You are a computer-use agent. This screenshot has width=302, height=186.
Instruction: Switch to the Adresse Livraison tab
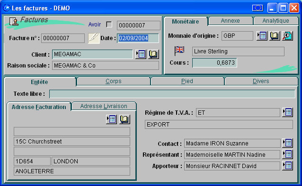[x=104, y=106]
